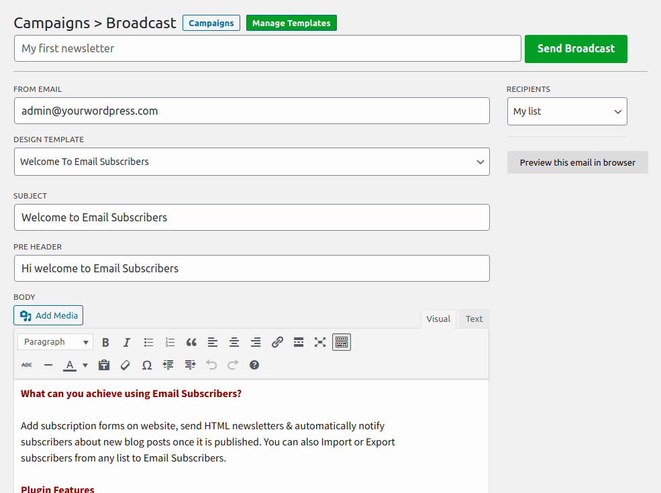Open the Campaigns button in header
Screen dimensions: 661x493
[x=211, y=23]
